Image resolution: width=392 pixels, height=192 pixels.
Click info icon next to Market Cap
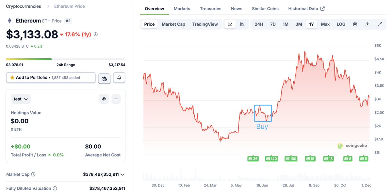(x=33, y=174)
